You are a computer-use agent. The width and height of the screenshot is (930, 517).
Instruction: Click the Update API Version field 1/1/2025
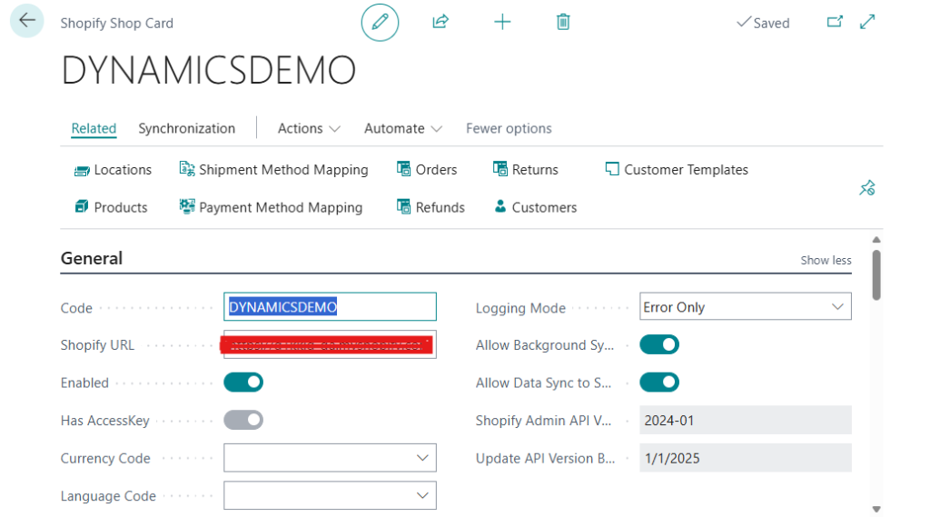click(746, 458)
